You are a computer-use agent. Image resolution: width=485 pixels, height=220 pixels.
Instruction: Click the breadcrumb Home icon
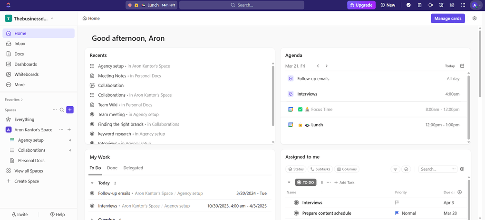click(85, 18)
